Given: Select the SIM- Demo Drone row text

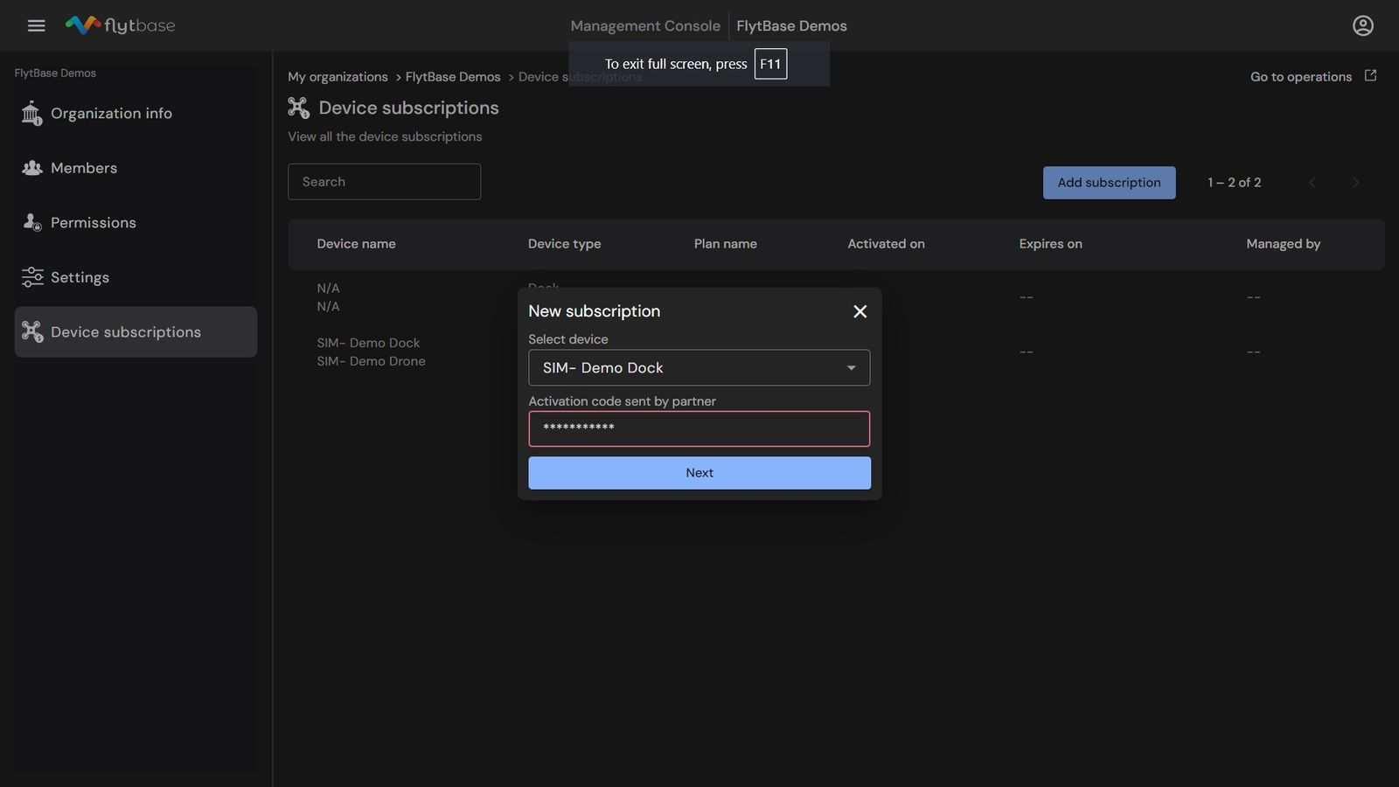Looking at the screenshot, I should 371,361.
